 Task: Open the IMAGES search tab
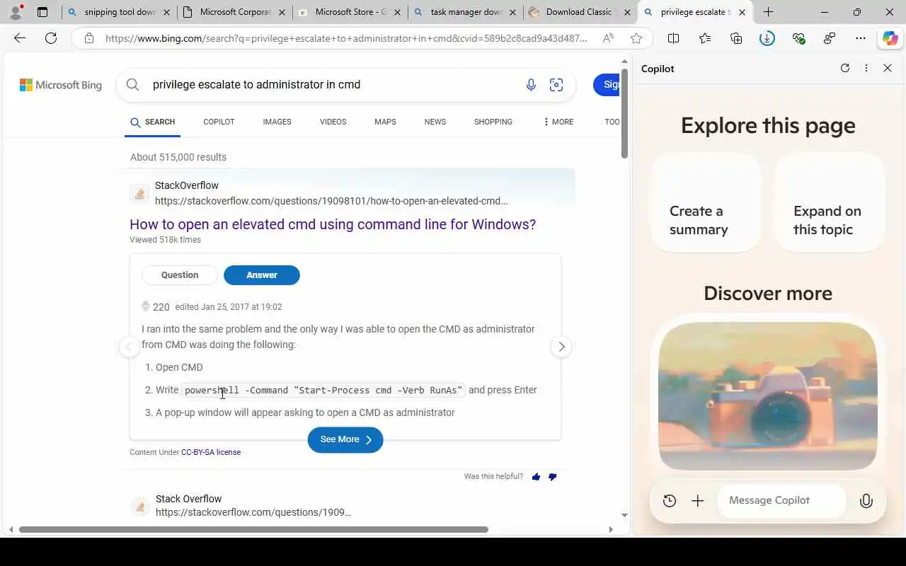click(x=277, y=122)
